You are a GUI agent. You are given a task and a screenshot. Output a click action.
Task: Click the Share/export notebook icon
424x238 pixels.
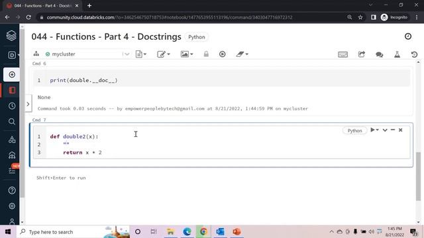(362, 54)
